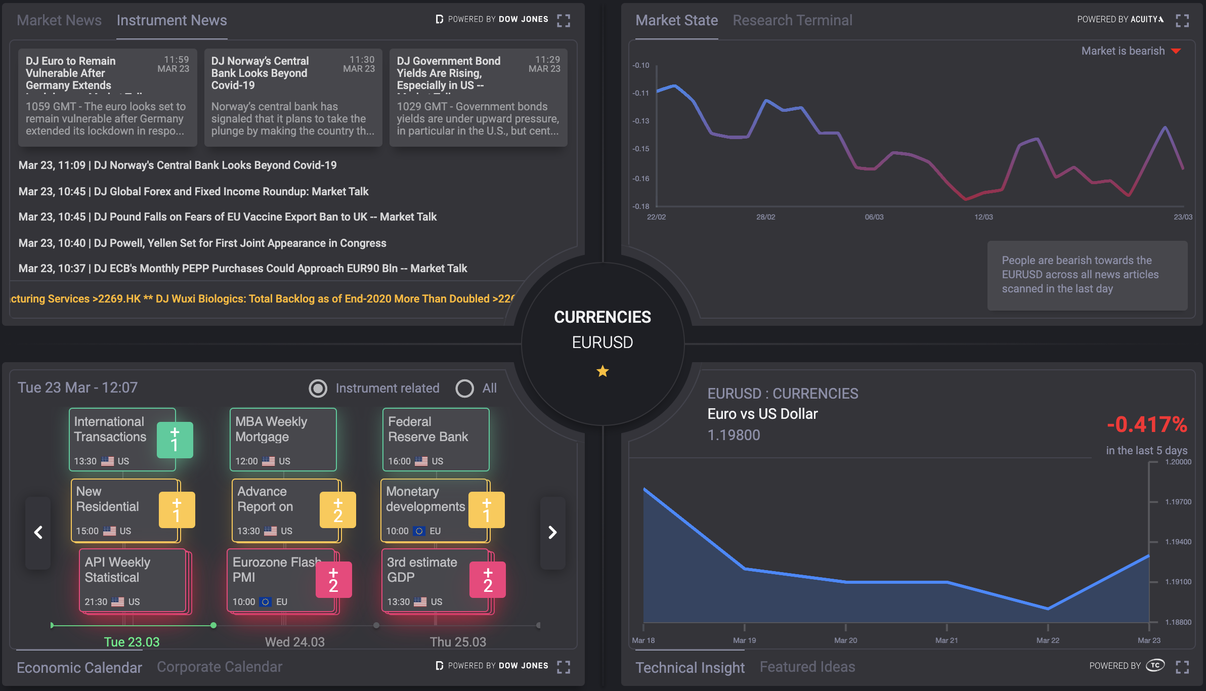Open the Euro to Remain Vulnerable news card
Viewport: 1206px width, 691px height.
tap(107, 97)
